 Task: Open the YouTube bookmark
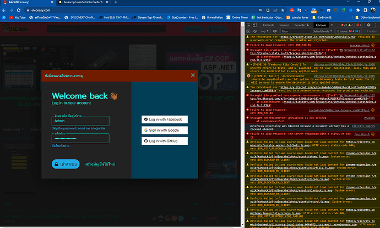pos(18,18)
